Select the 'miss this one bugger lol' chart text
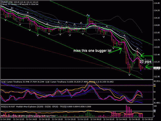 tap(92, 51)
